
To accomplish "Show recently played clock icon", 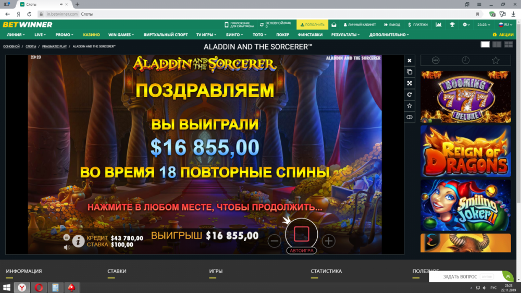I will pyautogui.click(x=465, y=60).
